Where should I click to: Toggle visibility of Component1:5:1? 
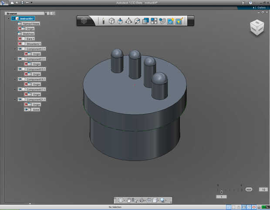point(20,69)
